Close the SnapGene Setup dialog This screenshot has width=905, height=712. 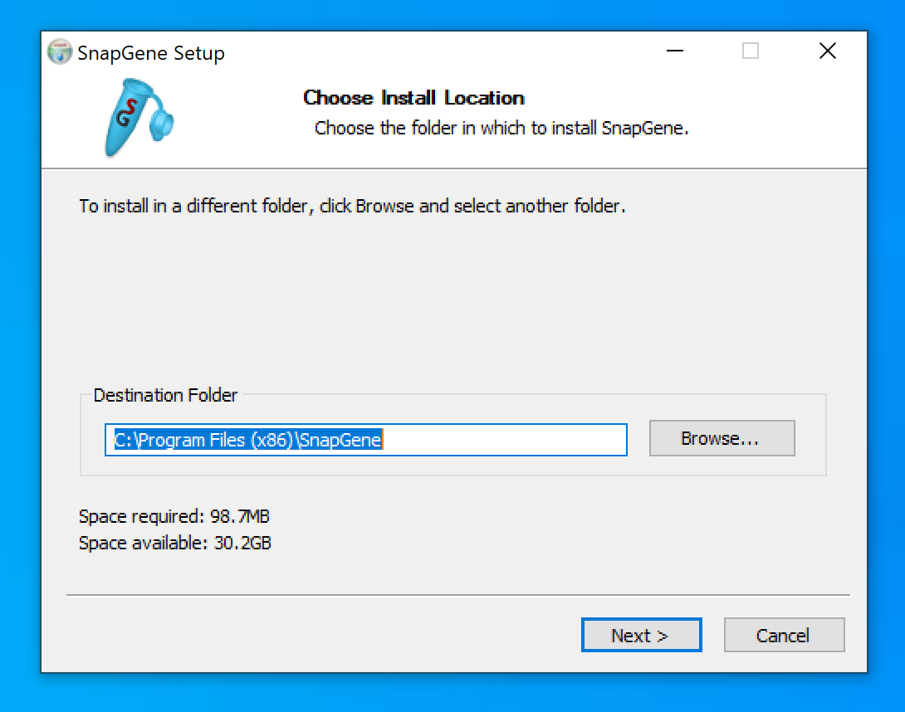(827, 51)
